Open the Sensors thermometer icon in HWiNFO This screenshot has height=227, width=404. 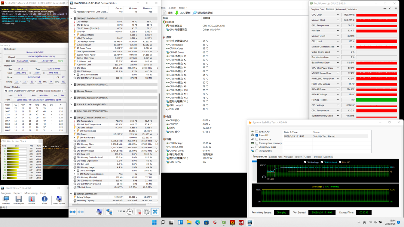(31, 199)
